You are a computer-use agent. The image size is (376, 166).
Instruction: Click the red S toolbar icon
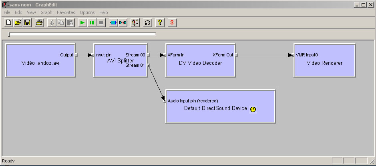coord(172,23)
